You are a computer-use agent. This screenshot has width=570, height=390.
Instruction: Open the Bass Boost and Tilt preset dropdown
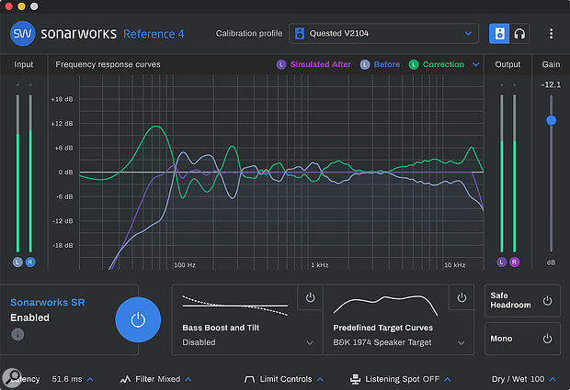[x=310, y=343]
